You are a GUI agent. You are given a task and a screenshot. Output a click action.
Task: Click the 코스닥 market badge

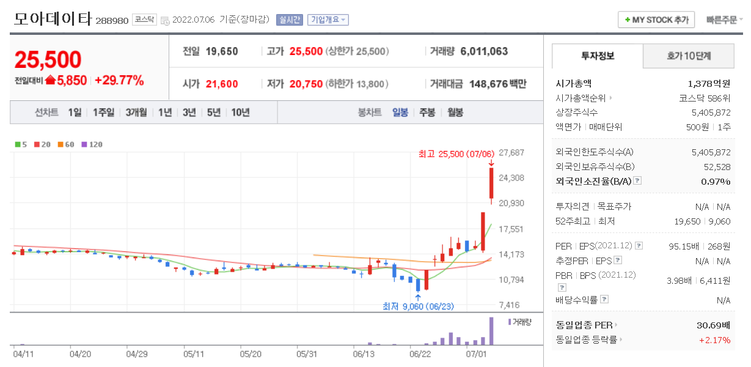pos(145,20)
